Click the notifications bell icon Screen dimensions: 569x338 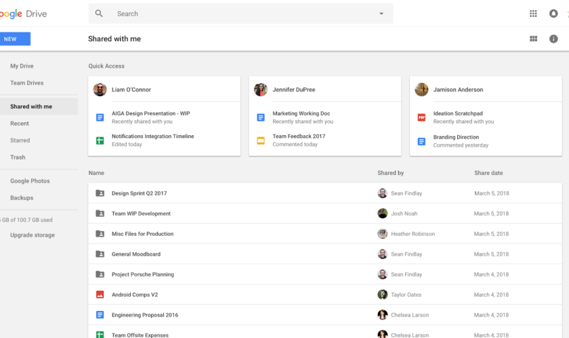click(x=553, y=14)
